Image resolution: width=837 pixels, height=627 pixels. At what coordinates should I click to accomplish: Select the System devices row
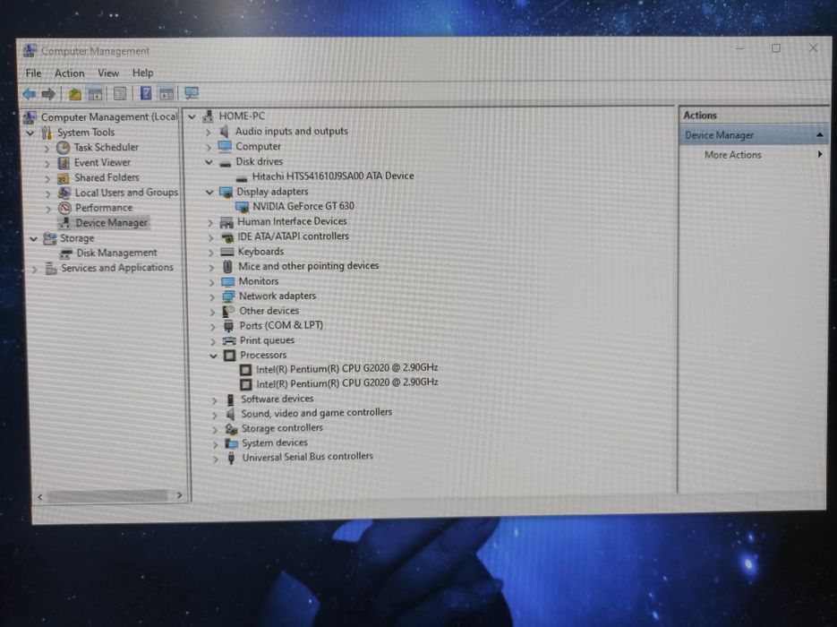(x=274, y=442)
